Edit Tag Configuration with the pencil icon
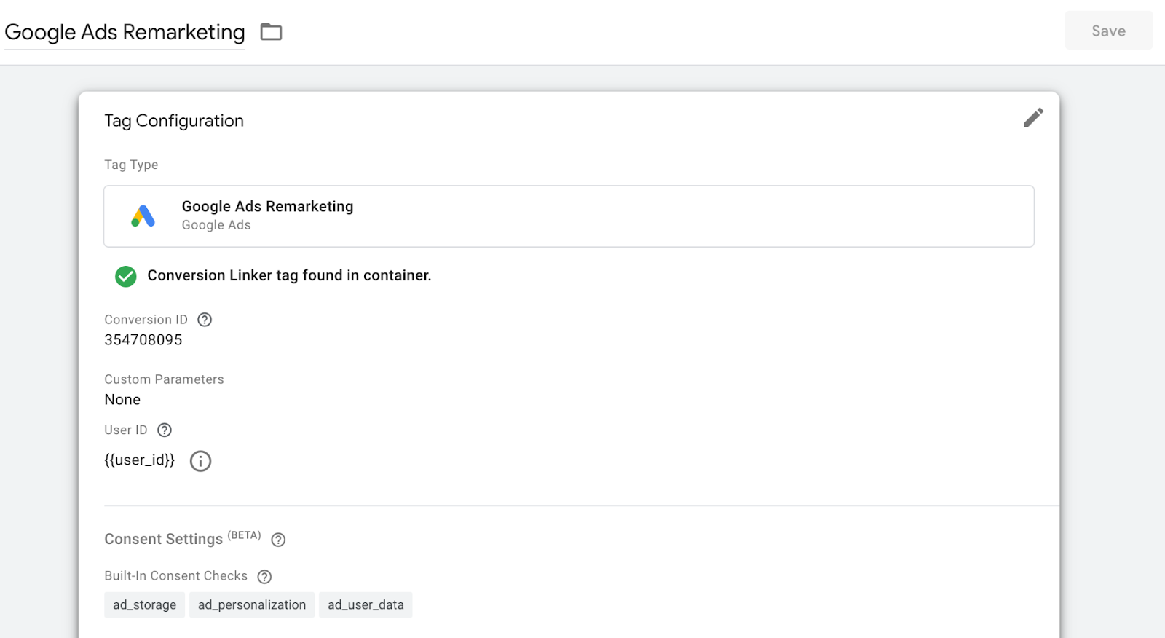Image resolution: width=1165 pixels, height=638 pixels. click(x=1033, y=118)
